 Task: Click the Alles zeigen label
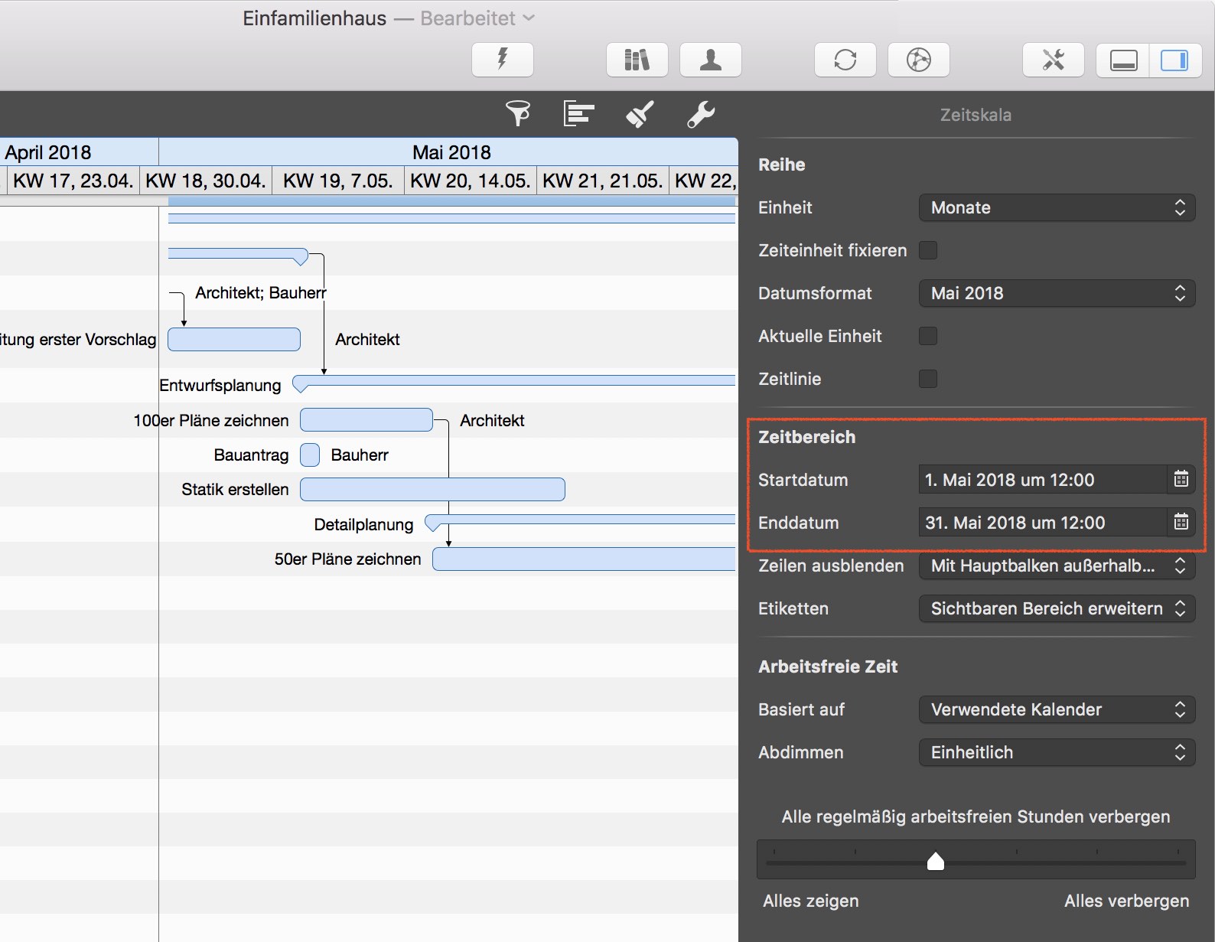(810, 901)
